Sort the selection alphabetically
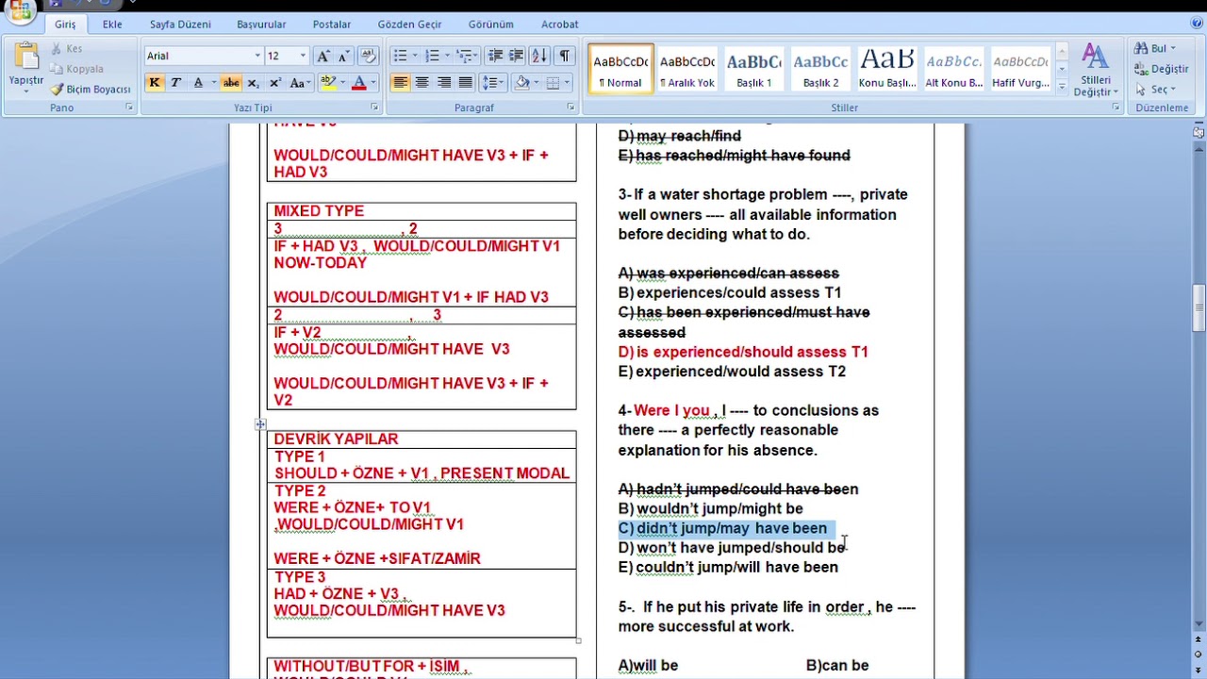This screenshot has width=1207, height=679. click(x=539, y=56)
